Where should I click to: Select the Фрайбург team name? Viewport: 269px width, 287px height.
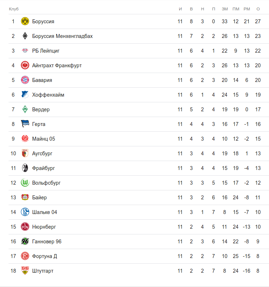[43, 168]
